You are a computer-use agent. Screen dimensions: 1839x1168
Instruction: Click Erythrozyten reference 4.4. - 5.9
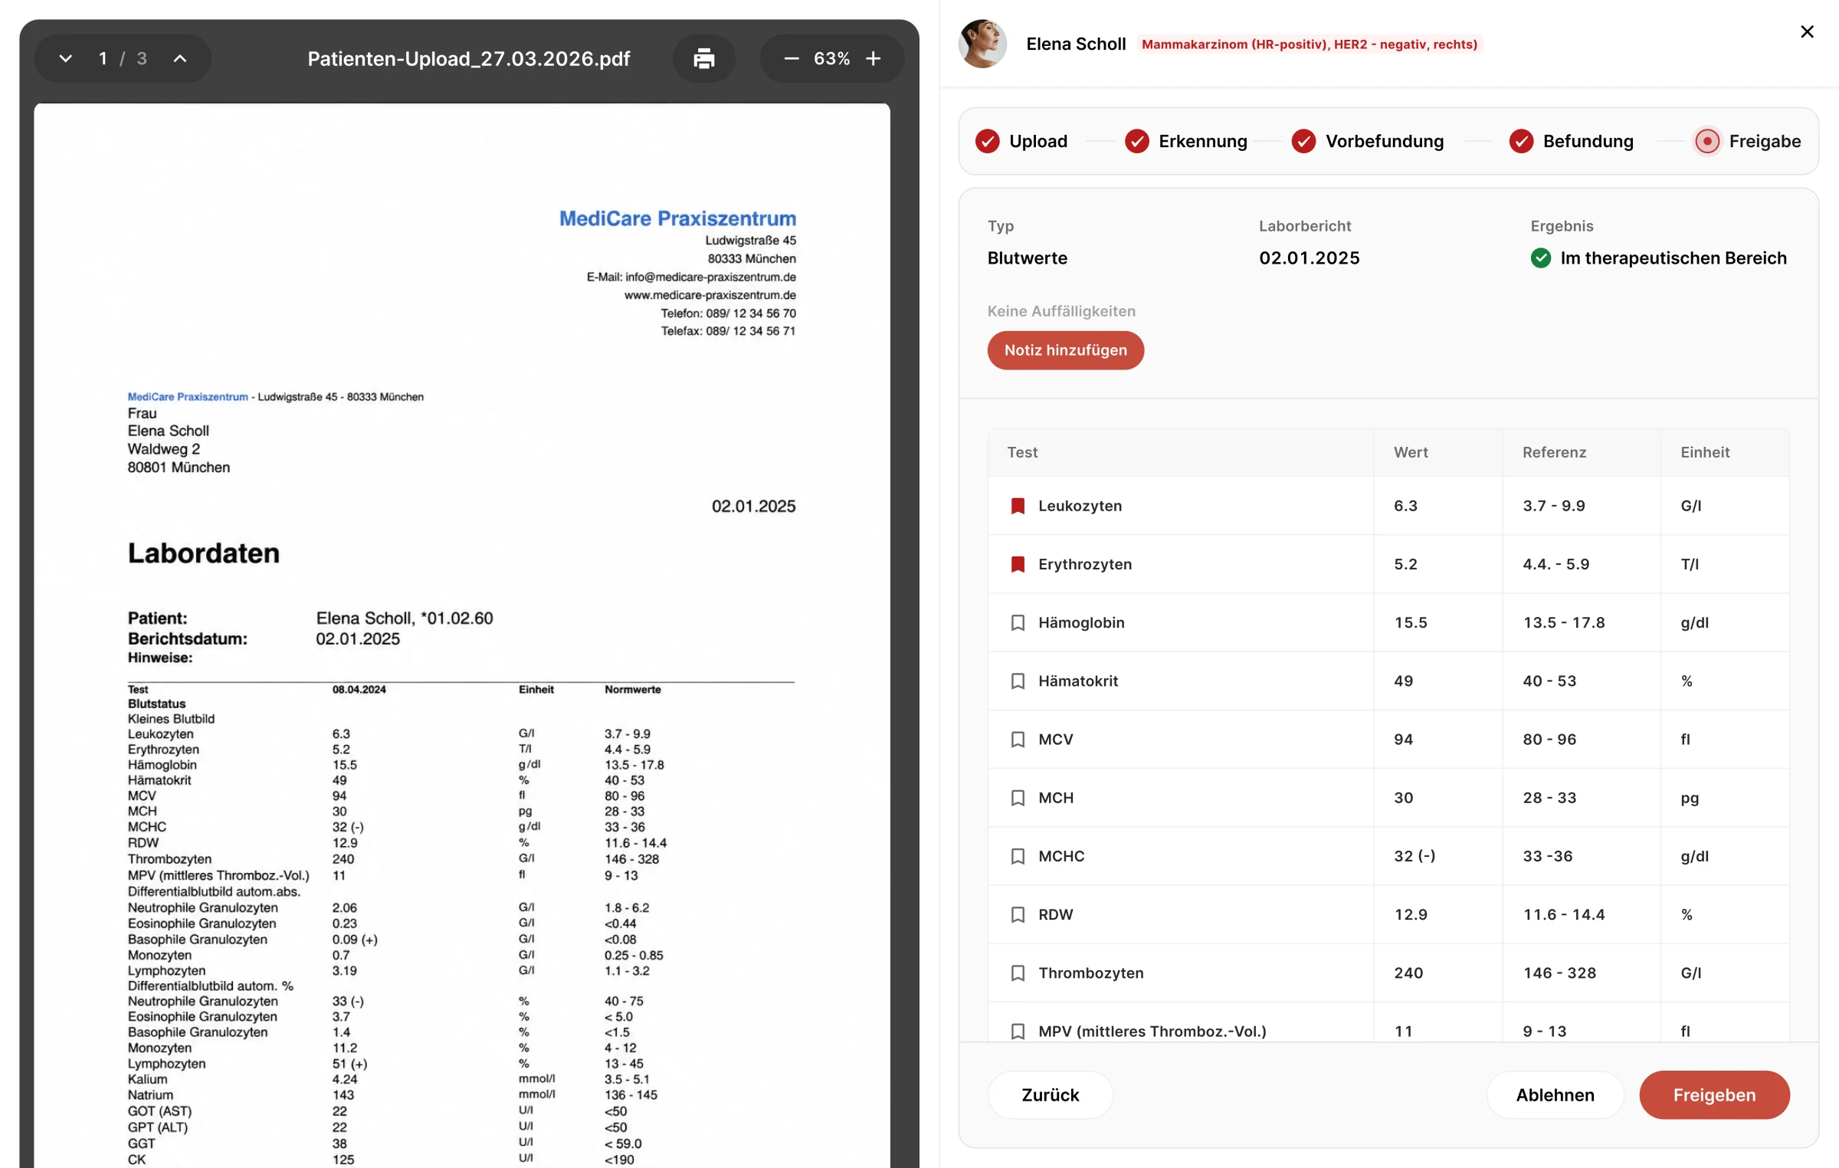coord(1555,564)
